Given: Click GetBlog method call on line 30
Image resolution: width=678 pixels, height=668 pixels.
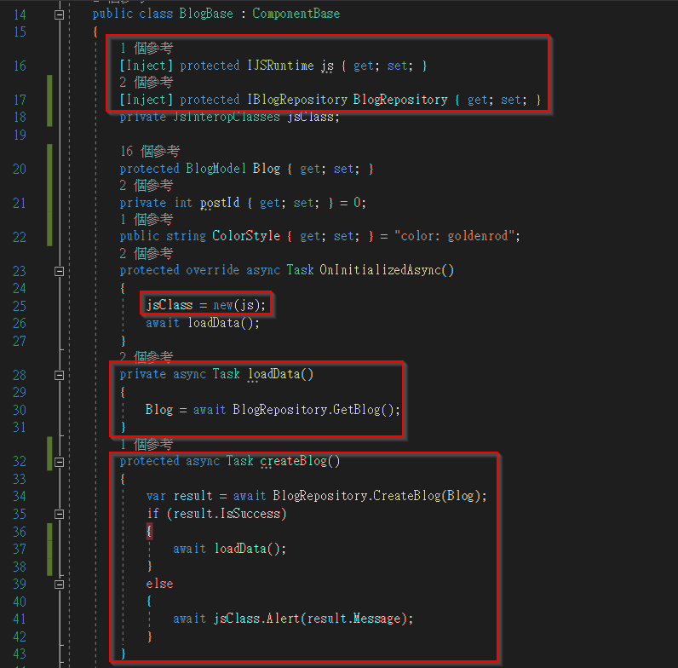Looking at the screenshot, I should [x=357, y=409].
